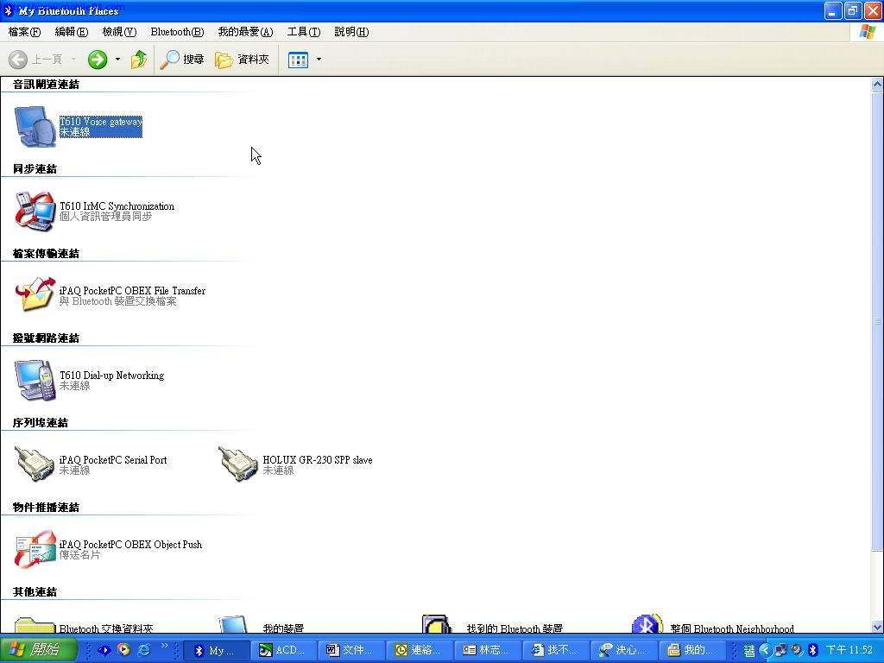Switch to the 文件... Word taskbar button
The image size is (884, 663).
click(350, 650)
